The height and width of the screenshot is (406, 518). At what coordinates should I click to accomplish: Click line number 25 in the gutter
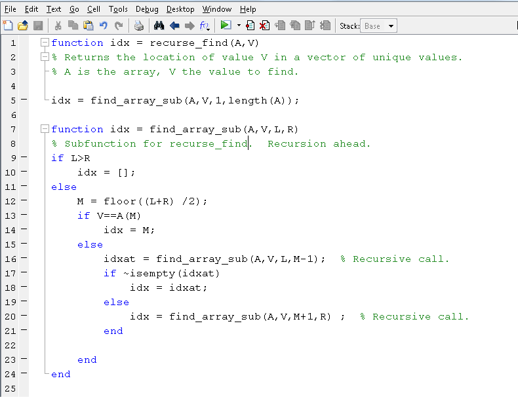pyautogui.click(x=10, y=388)
